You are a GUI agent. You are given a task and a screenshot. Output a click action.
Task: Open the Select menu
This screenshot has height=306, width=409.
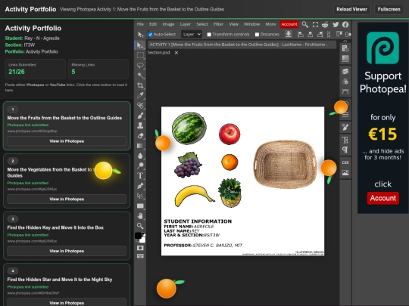[202, 24]
